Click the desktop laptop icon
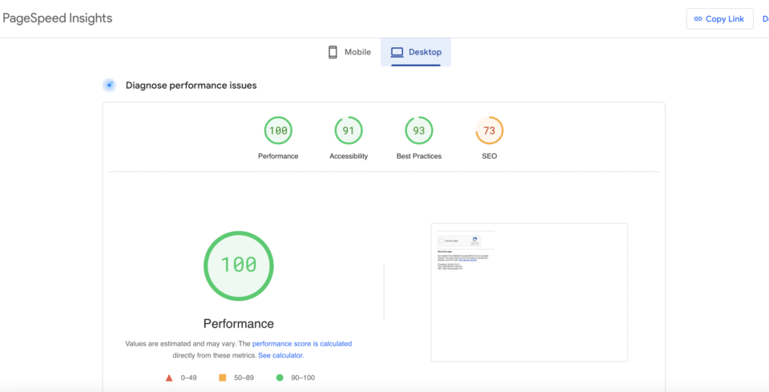 tap(397, 52)
